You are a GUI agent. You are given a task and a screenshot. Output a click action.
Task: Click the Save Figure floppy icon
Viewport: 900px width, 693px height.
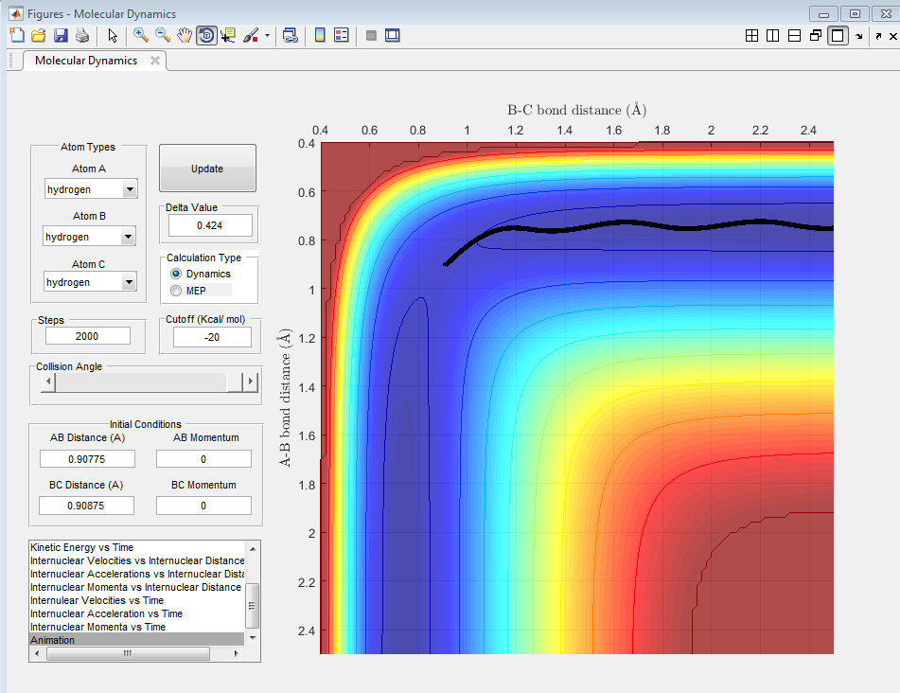pyautogui.click(x=61, y=36)
